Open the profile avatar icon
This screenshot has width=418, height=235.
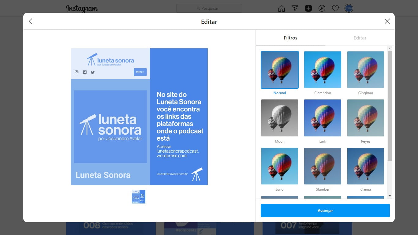349,8
